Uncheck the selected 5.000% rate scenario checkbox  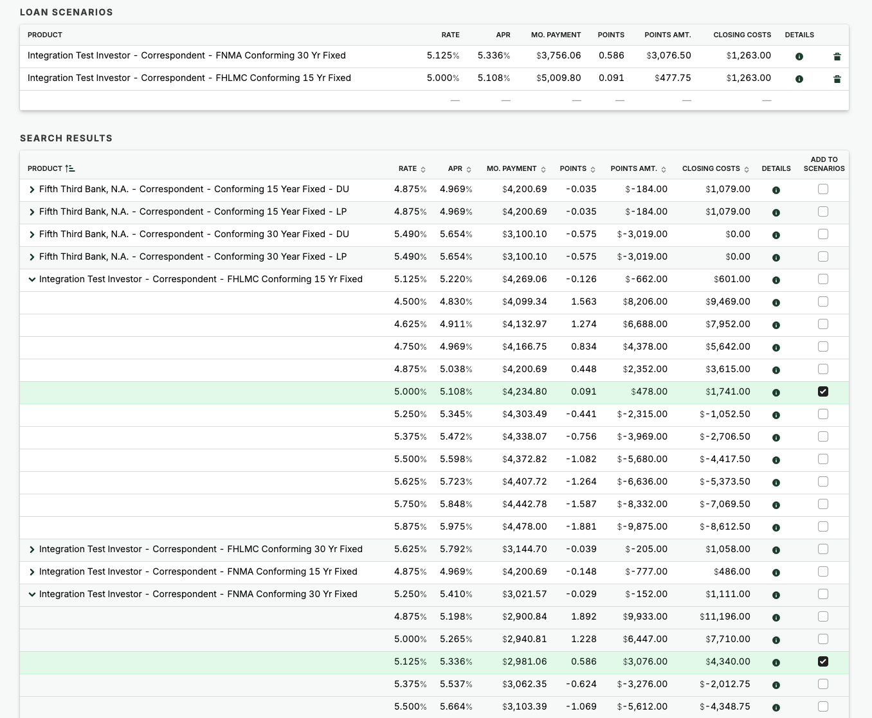coord(823,391)
